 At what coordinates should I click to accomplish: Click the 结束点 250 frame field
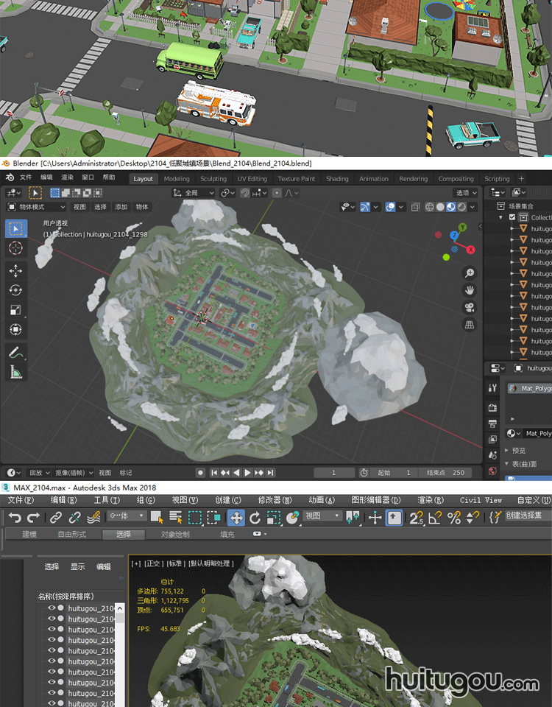pyautogui.click(x=445, y=473)
